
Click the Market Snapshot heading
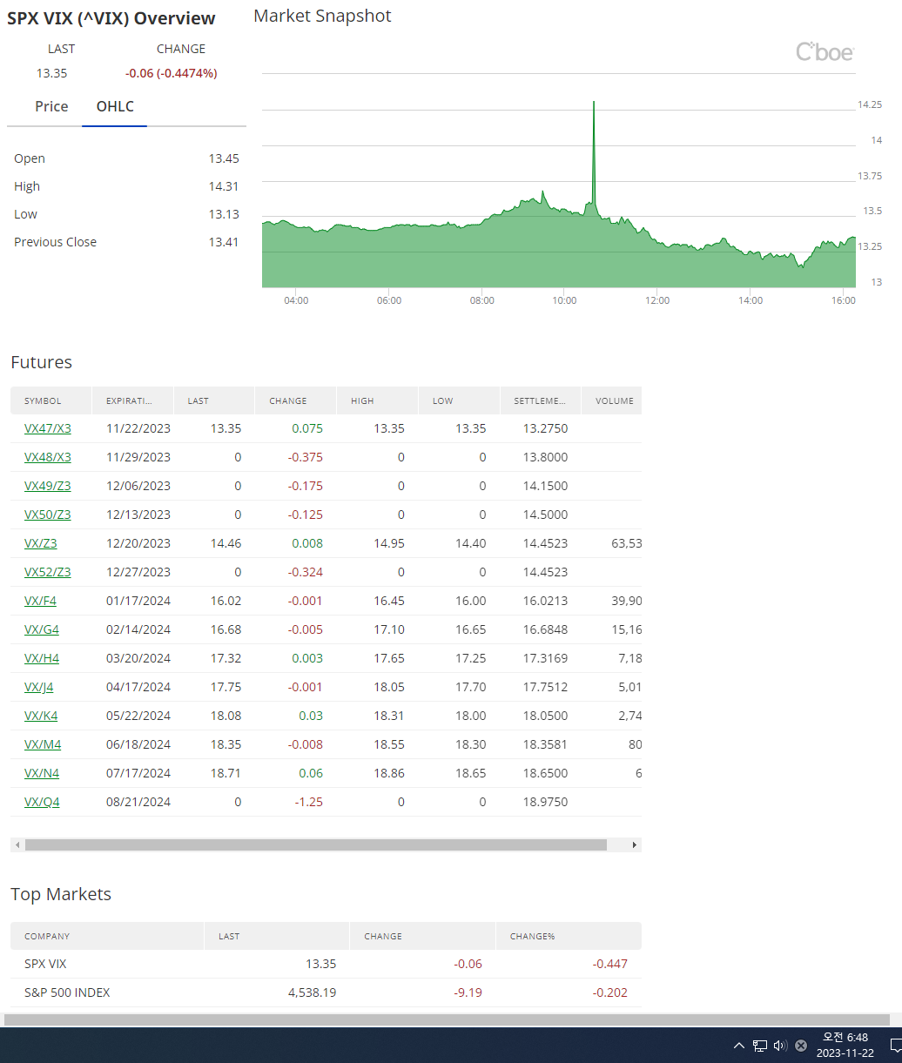point(322,16)
